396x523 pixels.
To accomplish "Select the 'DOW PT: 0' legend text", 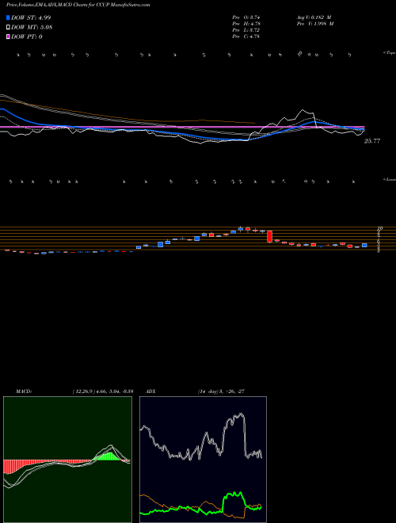I will tap(27, 36).
